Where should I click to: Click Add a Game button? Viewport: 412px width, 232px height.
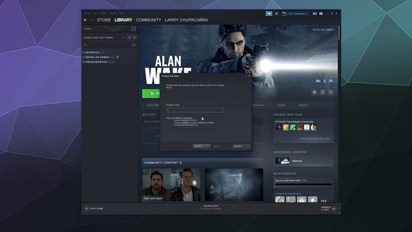click(x=94, y=209)
